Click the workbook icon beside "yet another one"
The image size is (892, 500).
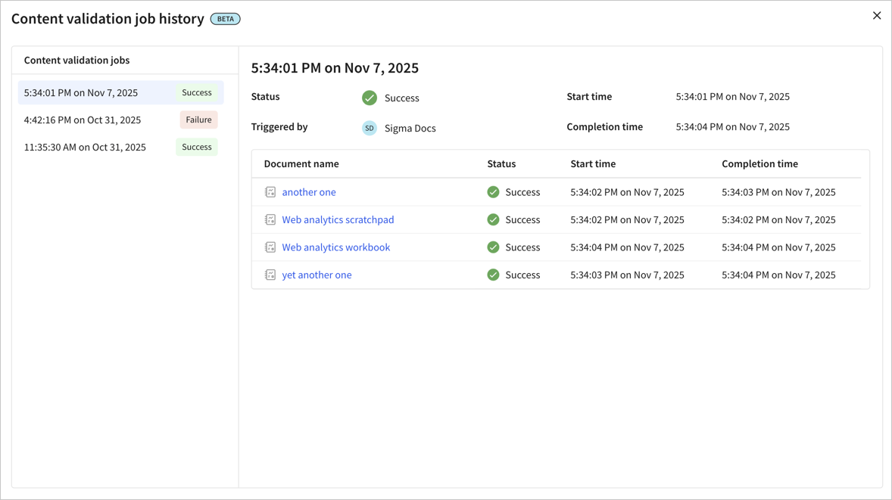[270, 275]
